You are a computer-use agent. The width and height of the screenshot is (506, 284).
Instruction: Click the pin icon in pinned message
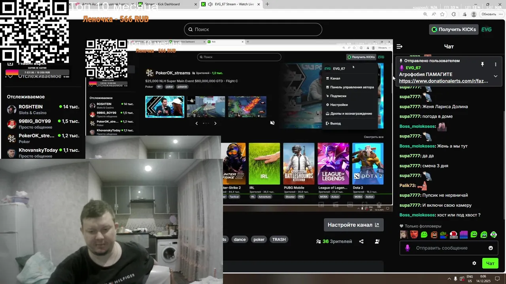pyautogui.click(x=482, y=64)
